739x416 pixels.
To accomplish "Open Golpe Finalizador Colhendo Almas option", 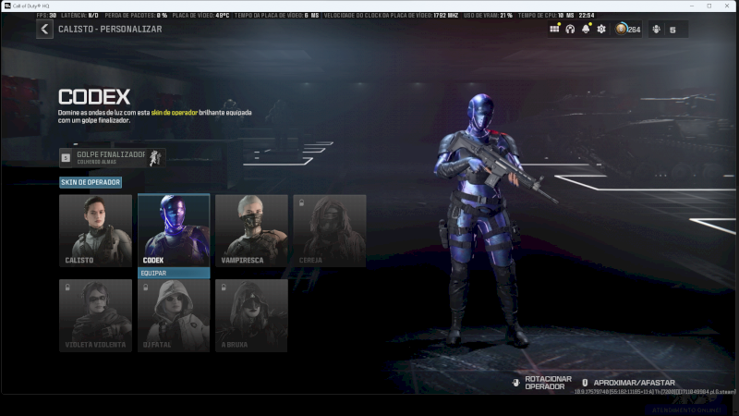I will (113, 157).
